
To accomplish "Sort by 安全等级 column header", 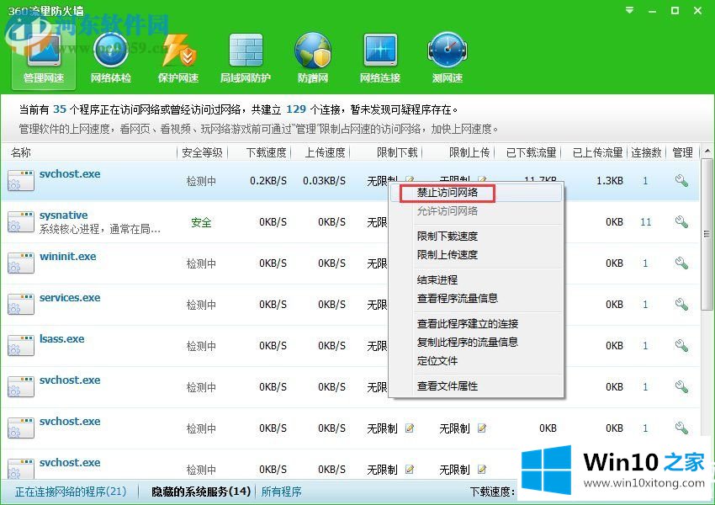I will [202, 152].
